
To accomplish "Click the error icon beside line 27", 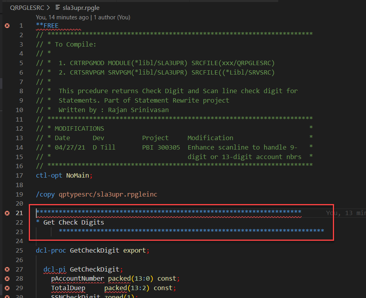I will tap(7, 269).
